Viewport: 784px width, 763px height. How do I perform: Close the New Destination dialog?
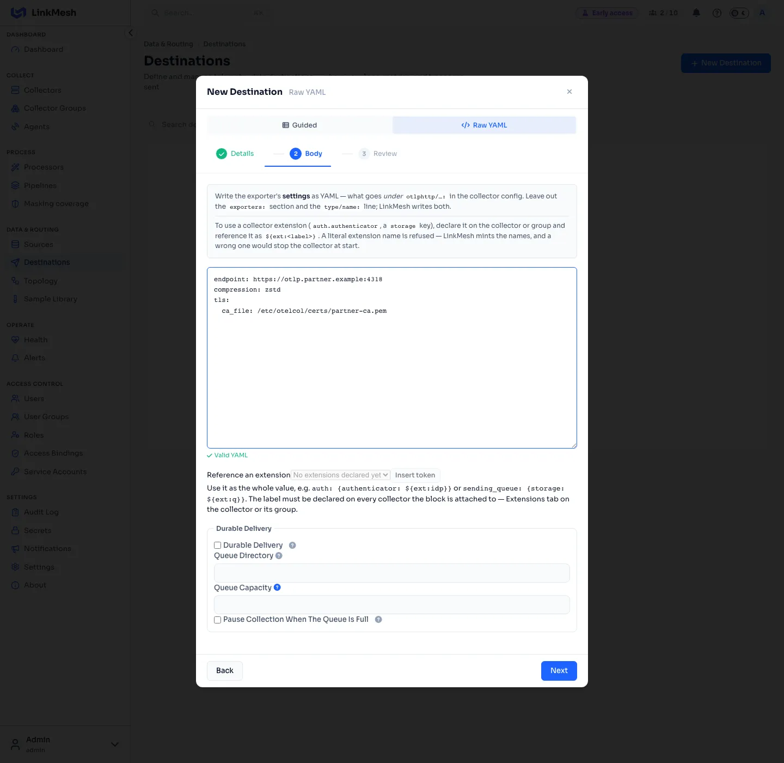pos(569,92)
